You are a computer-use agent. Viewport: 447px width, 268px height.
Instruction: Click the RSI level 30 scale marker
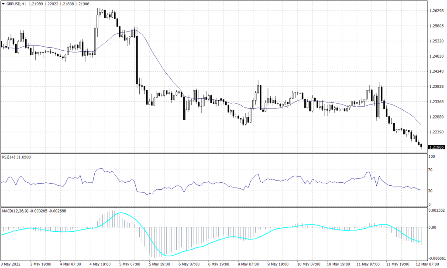point(431,191)
